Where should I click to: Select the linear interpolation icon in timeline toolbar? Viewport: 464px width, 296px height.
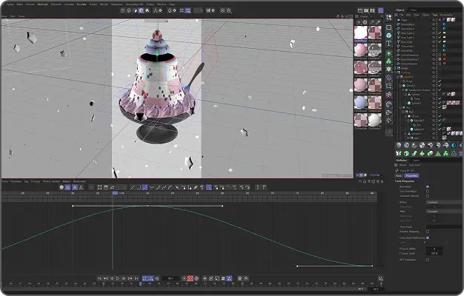132,187
